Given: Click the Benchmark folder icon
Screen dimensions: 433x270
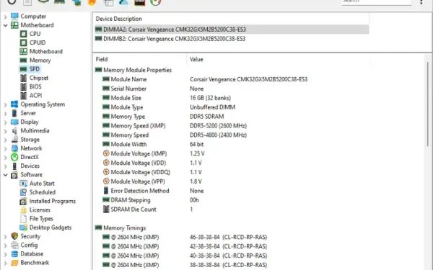Looking at the screenshot, I should pos(14,263).
